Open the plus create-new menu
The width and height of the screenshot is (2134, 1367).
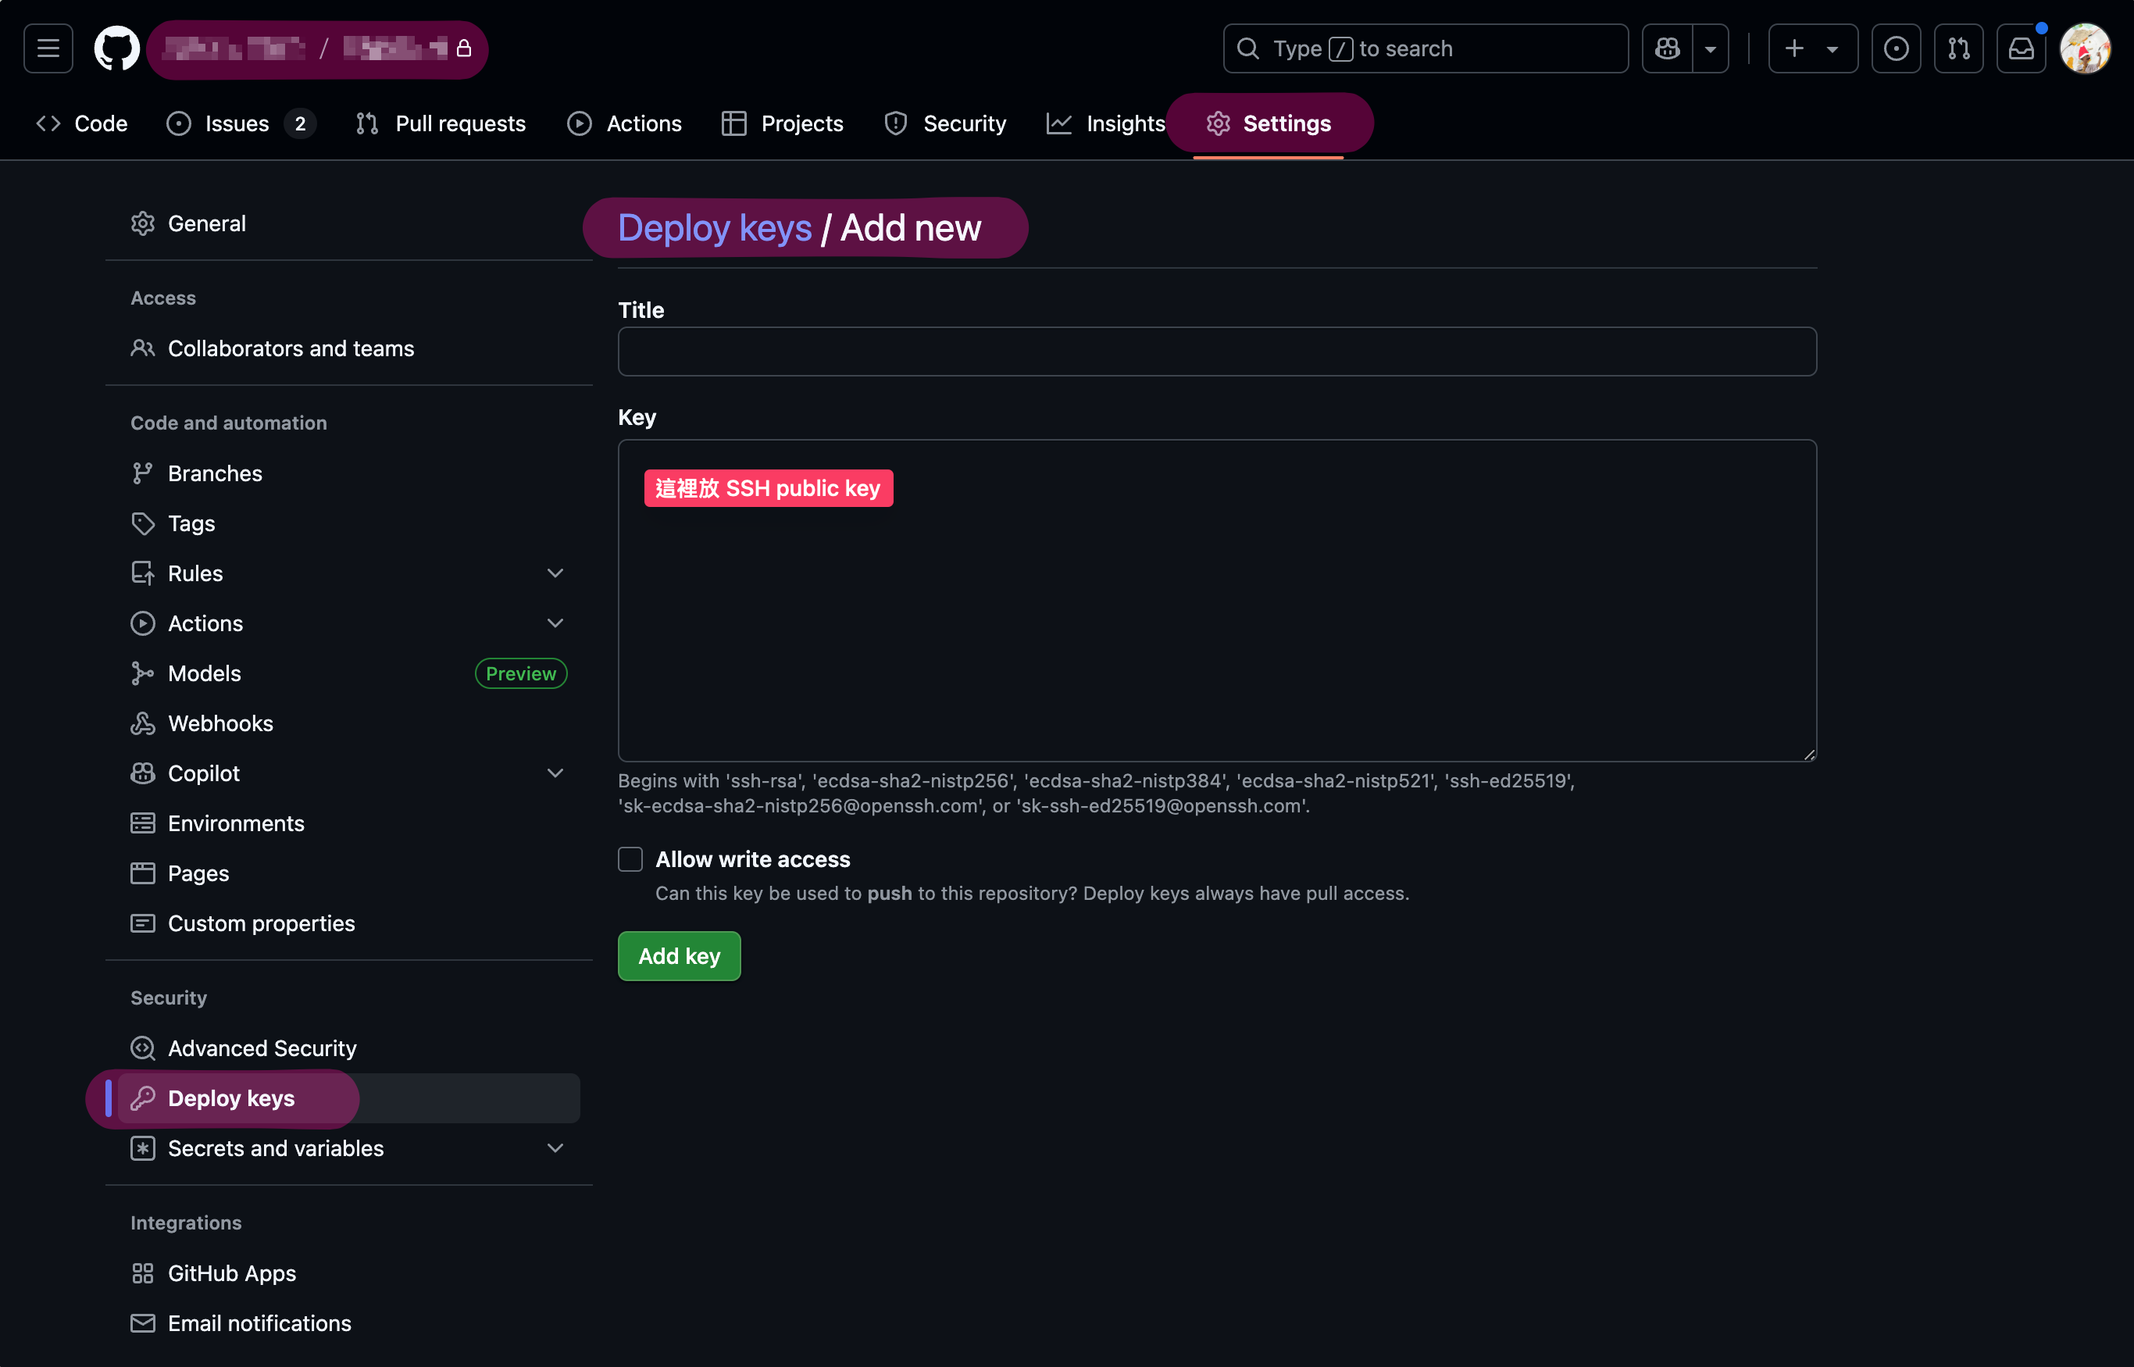[x=1813, y=48]
